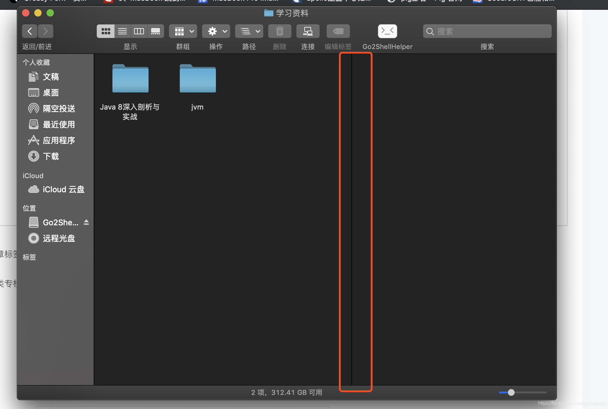Screen dimensions: 608x409
Task: Expand the 路径 path dropdown
Action: point(249,31)
